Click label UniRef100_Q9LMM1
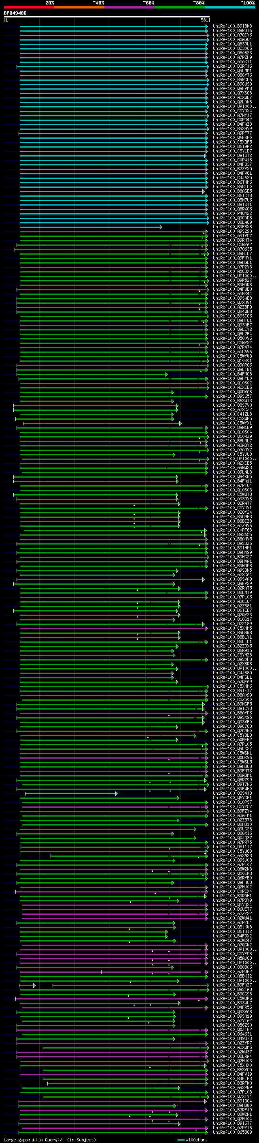Screen dimensions: 259x1143 232,71
